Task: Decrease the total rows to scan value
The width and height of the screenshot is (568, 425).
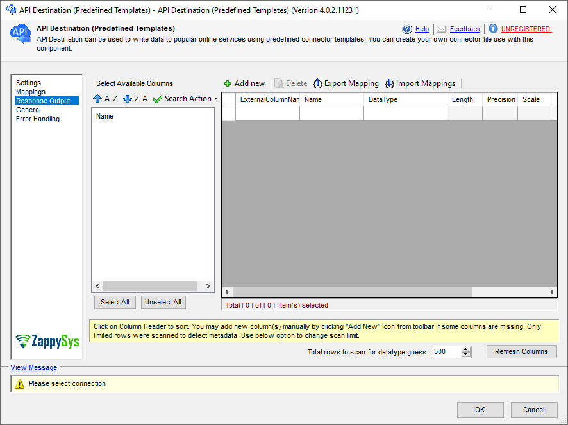Action: [x=466, y=354]
